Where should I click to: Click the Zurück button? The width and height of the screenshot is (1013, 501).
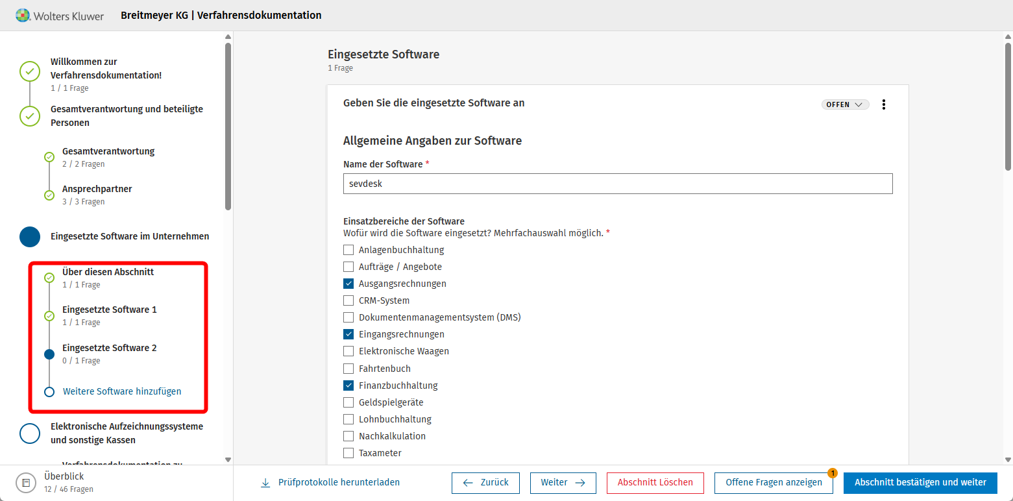pos(485,483)
